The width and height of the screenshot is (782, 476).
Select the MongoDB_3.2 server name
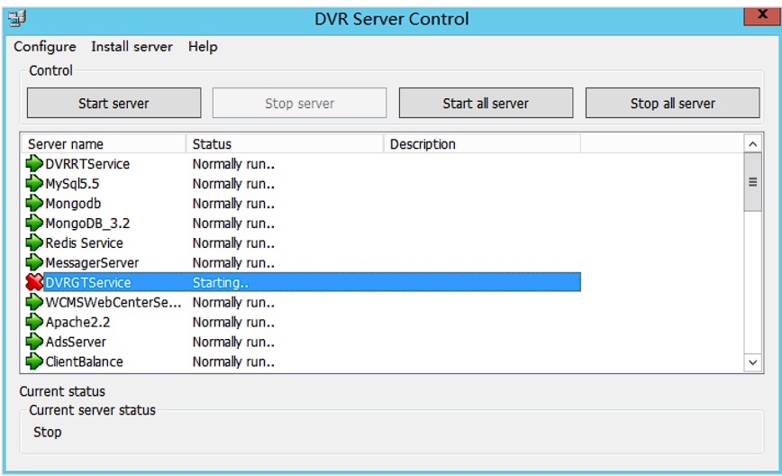click(87, 224)
